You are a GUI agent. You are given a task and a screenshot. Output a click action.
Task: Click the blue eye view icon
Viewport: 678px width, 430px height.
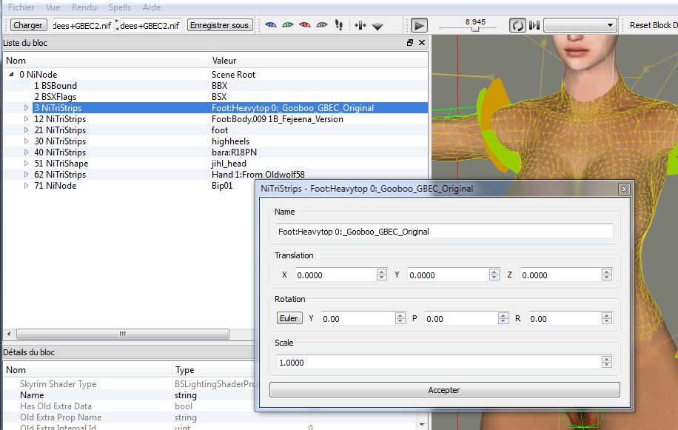[x=271, y=25]
